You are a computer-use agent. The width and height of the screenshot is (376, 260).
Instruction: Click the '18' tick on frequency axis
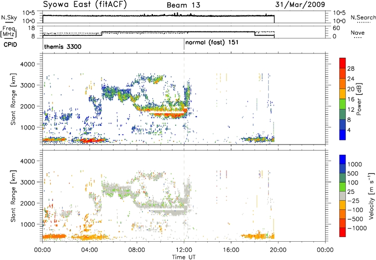[31, 28]
